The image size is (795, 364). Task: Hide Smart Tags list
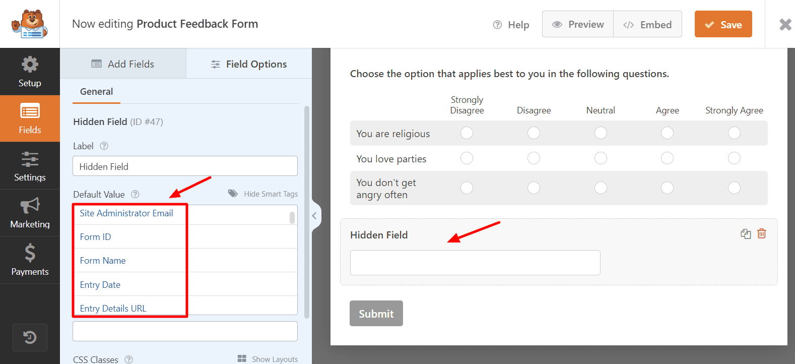click(263, 194)
